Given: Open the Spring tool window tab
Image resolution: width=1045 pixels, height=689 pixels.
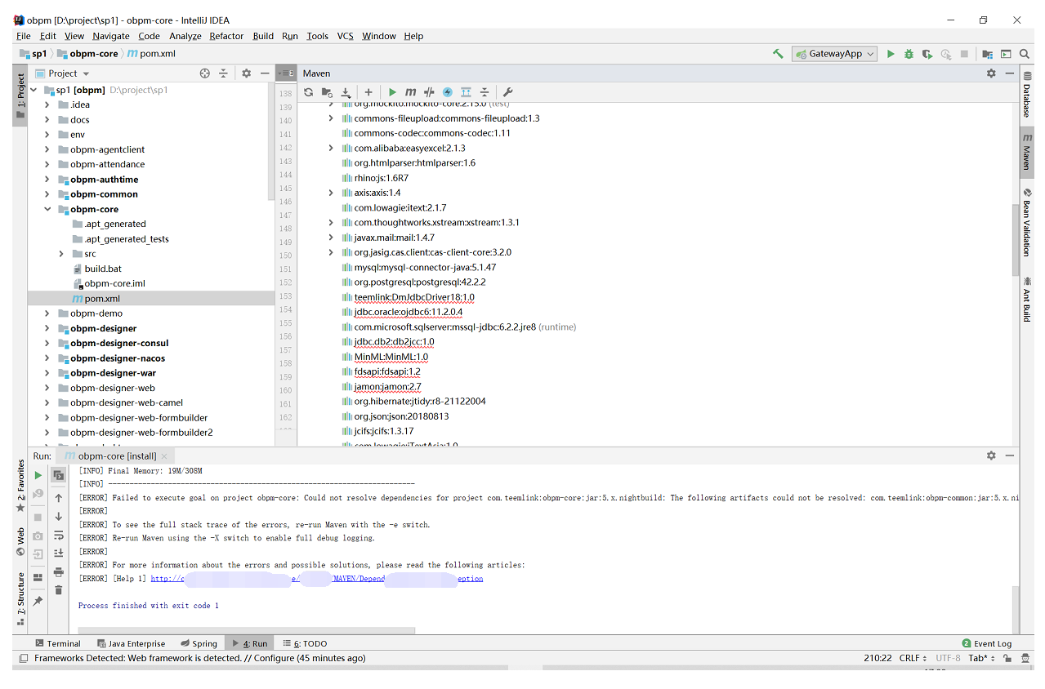Looking at the screenshot, I should [x=199, y=643].
